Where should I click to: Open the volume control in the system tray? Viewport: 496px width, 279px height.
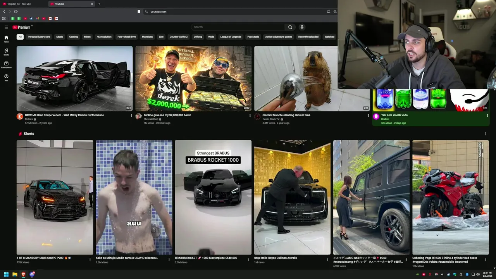(478, 274)
